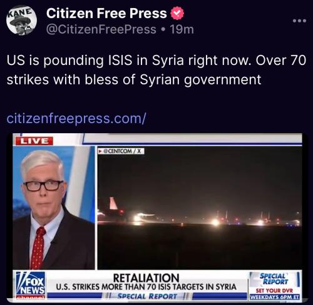Screen dimensions: 313x305
Task: Click the red LIVE badge on video
Action: (34, 141)
